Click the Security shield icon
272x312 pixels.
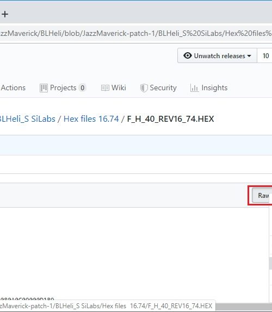(144, 88)
